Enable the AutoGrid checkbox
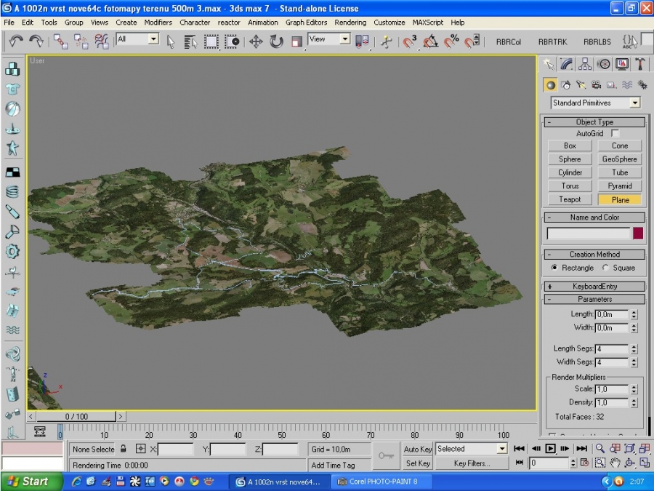Viewport: 654px width, 491px height. tap(615, 134)
